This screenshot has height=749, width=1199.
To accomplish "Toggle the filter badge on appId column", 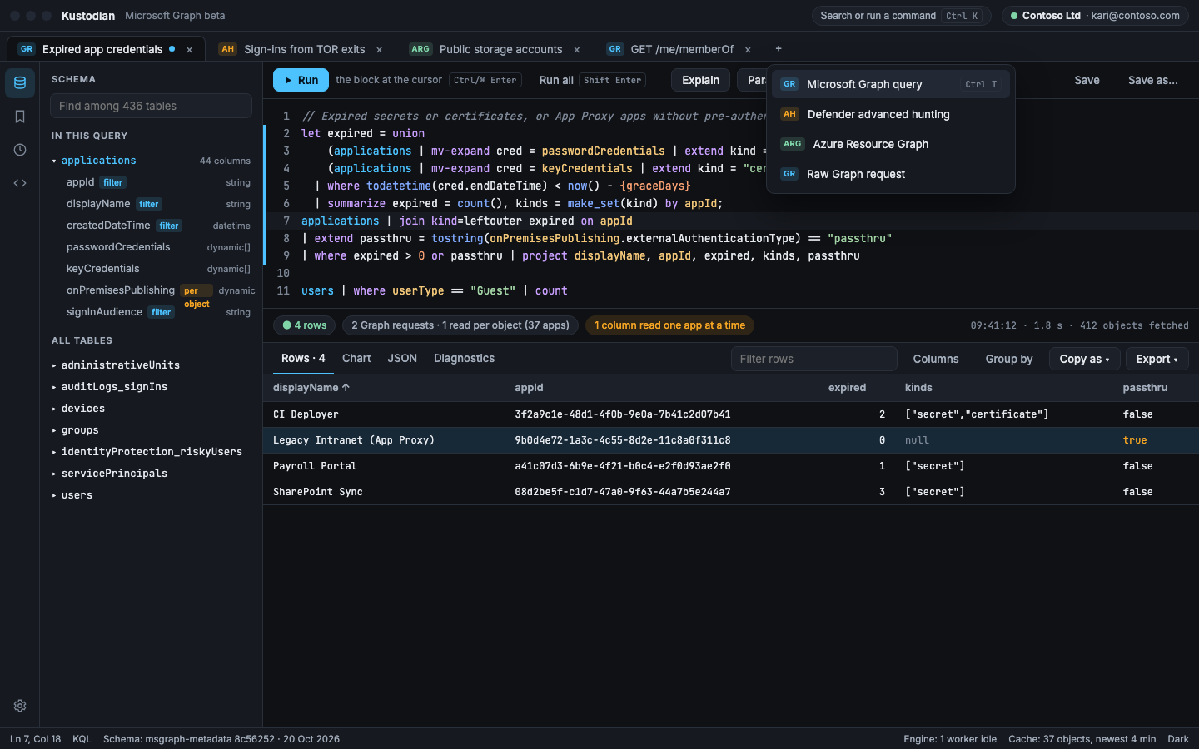I will tap(113, 183).
